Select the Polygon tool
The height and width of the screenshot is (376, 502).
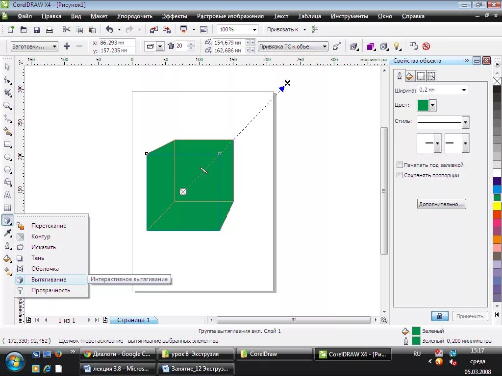7,170
